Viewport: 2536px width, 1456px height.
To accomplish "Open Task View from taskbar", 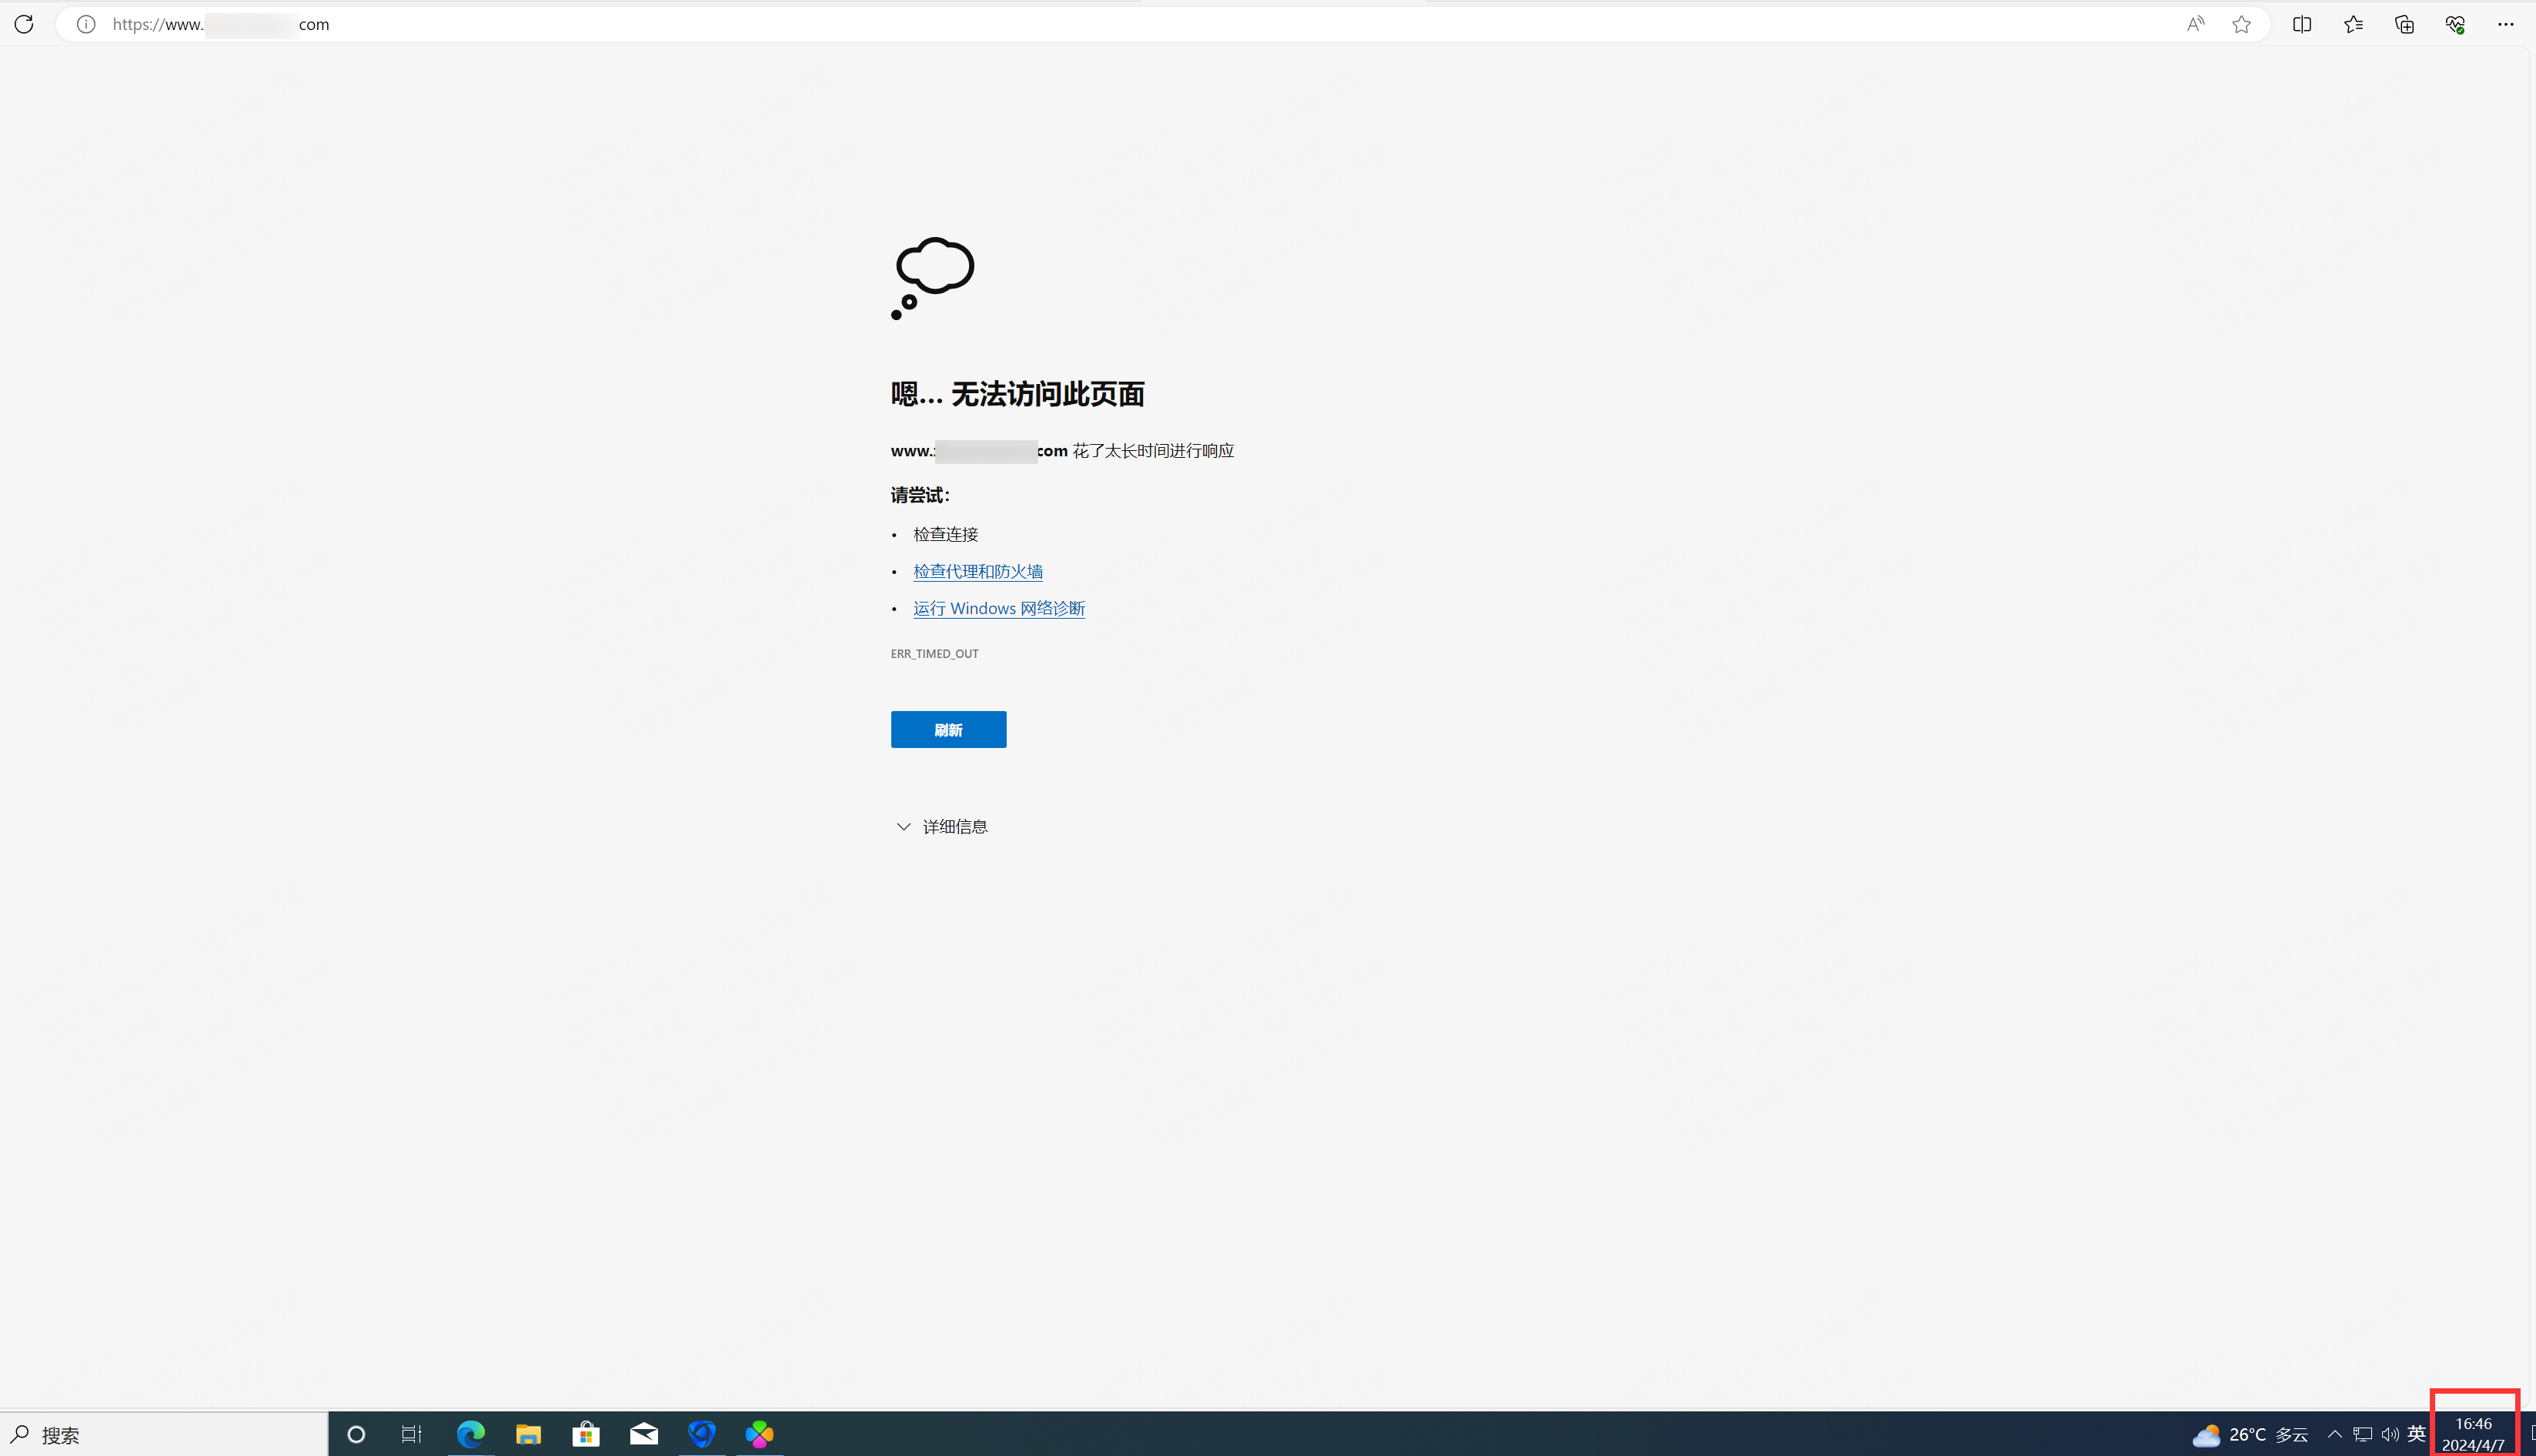I will click(x=411, y=1435).
